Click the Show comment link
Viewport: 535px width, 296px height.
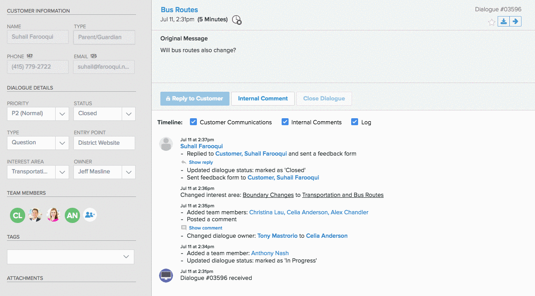coord(205,228)
